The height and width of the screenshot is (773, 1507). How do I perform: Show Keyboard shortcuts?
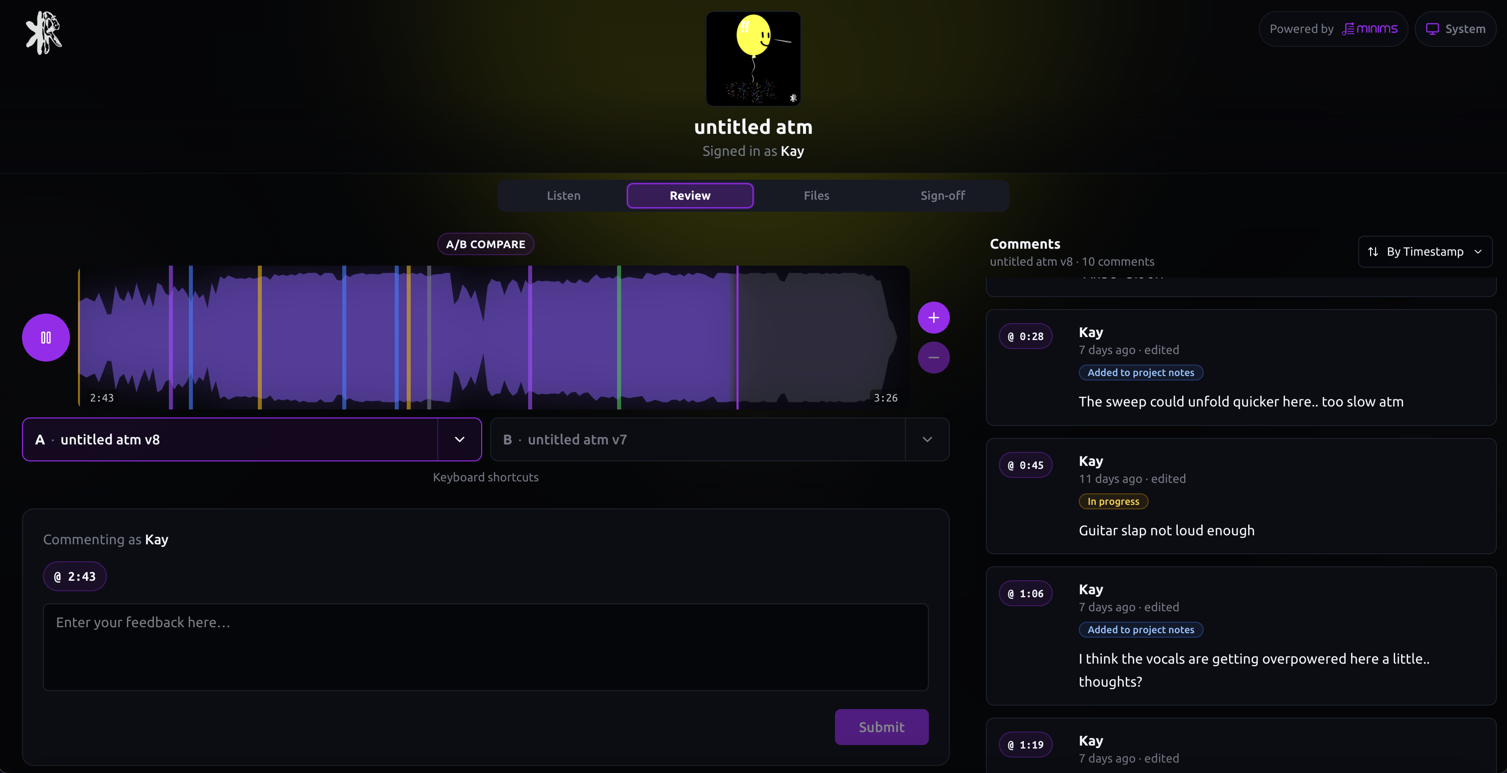click(x=486, y=477)
